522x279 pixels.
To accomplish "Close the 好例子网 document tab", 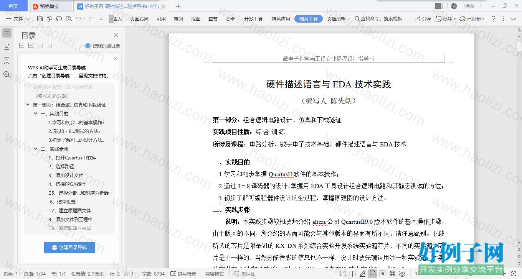I will coord(164,6).
